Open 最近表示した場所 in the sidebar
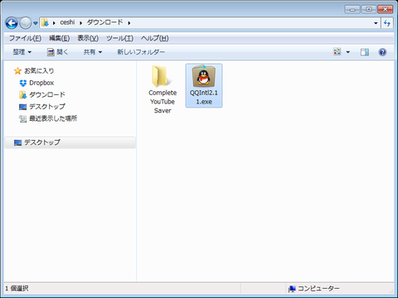Screen dimensions: 398x298 pyautogui.click(x=53, y=118)
